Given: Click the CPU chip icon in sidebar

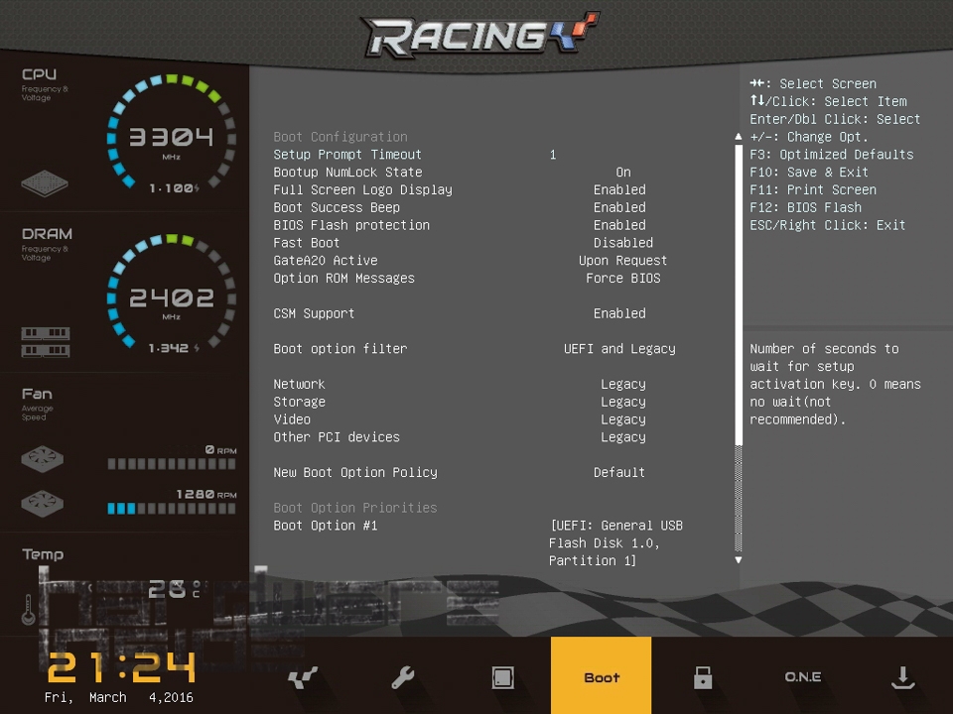Looking at the screenshot, I should pyautogui.click(x=46, y=183).
